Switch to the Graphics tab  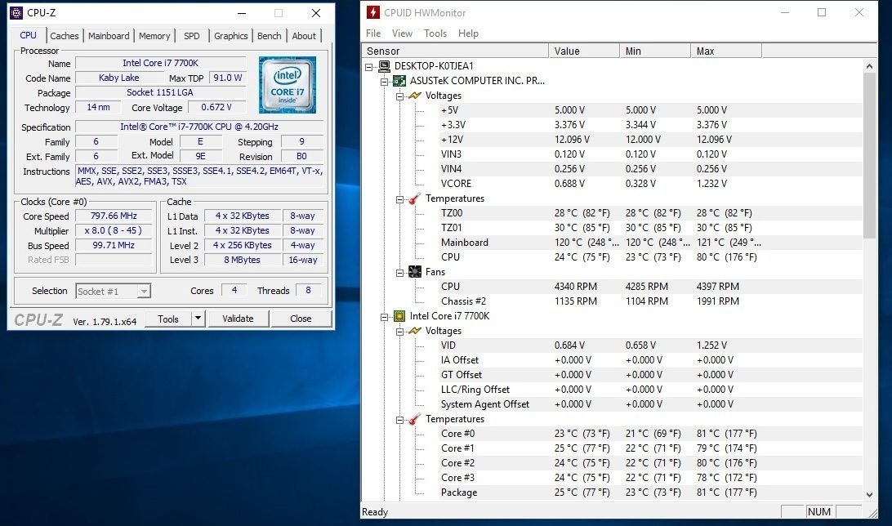pyautogui.click(x=231, y=36)
